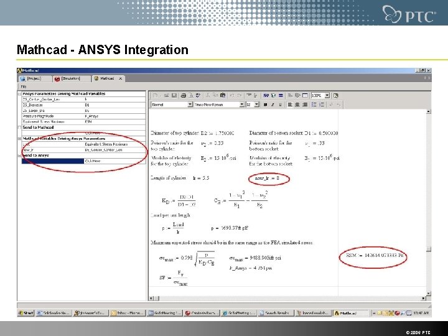The image size is (448, 336).
Task: Calculate worksheet equals icon
Action: [281, 95]
